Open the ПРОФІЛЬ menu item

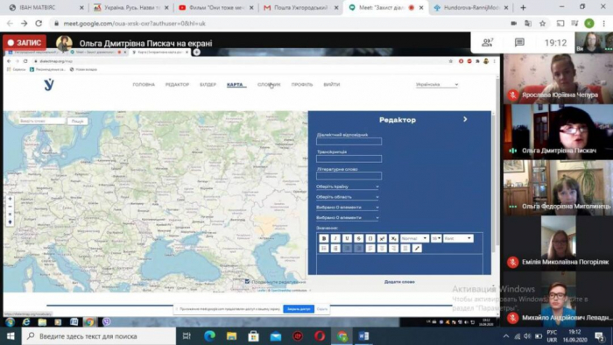(x=302, y=84)
